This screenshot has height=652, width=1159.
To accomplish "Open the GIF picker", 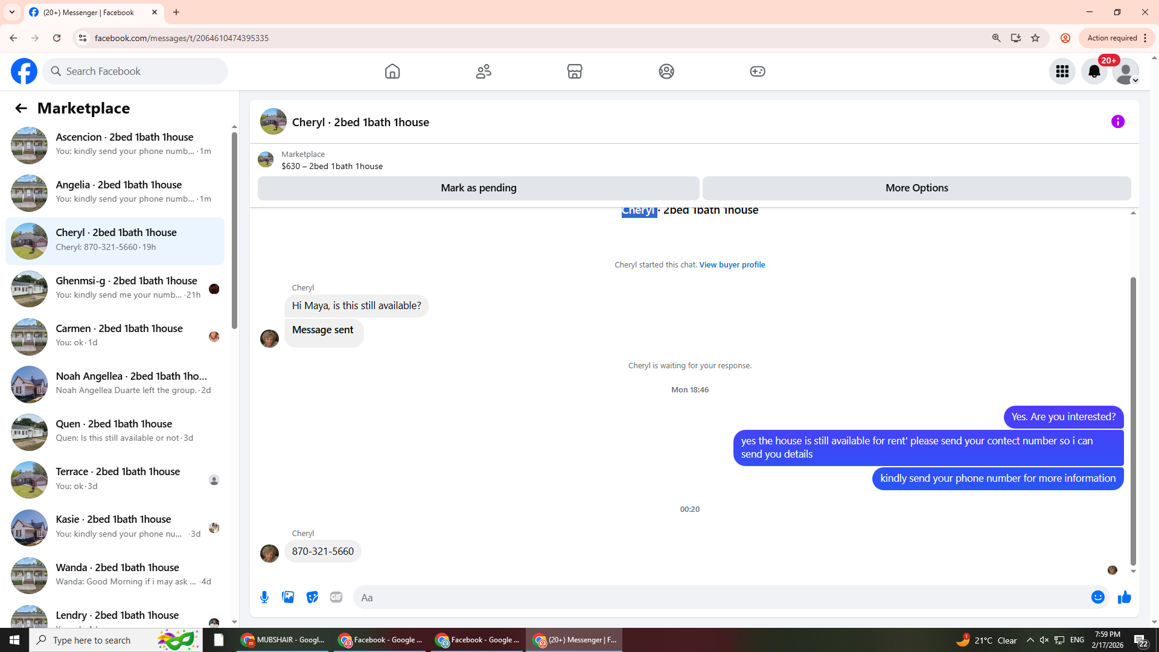I will click(x=336, y=597).
